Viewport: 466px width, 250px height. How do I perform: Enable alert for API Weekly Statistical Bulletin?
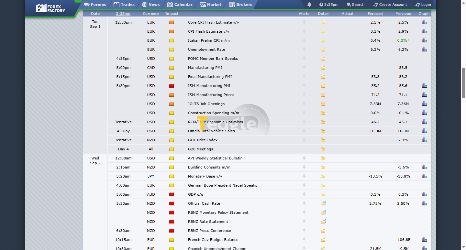[x=304, y=158]
